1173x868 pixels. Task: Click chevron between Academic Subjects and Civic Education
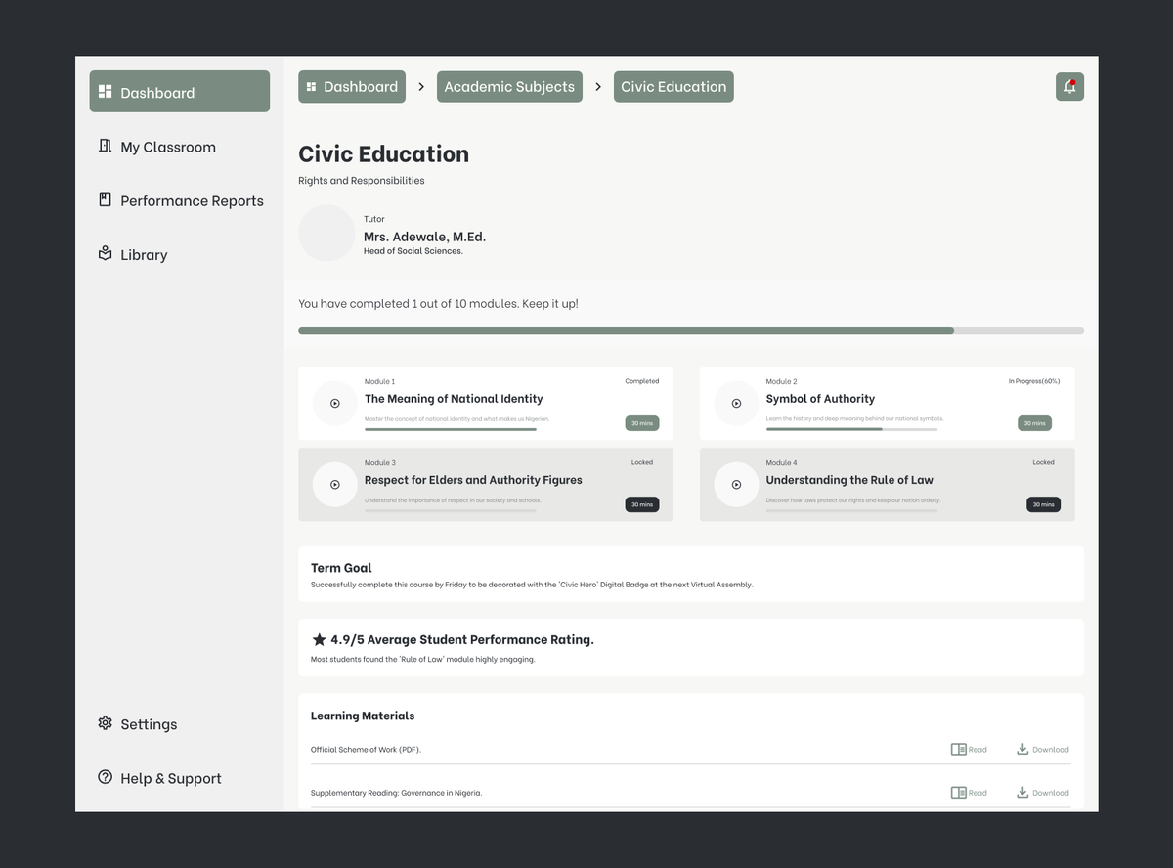[598, 87]
